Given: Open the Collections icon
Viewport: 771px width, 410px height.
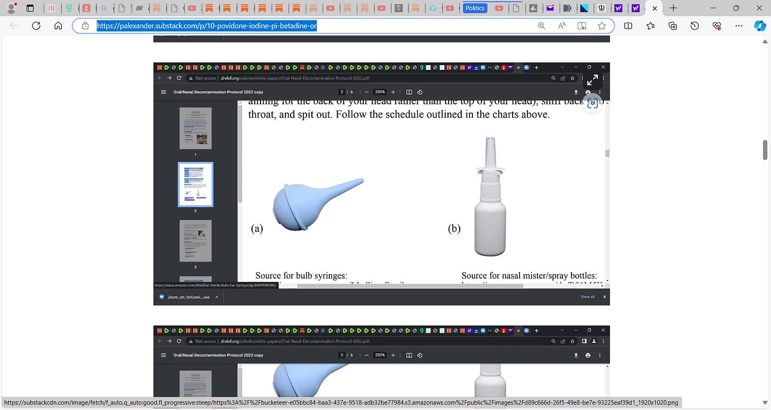Looking at the screenshot, I should pyautogui.click(x=673, y=25).
